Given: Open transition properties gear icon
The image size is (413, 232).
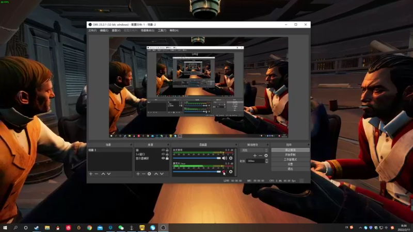Looking at the screenshot, I should (x=266, y=156).
